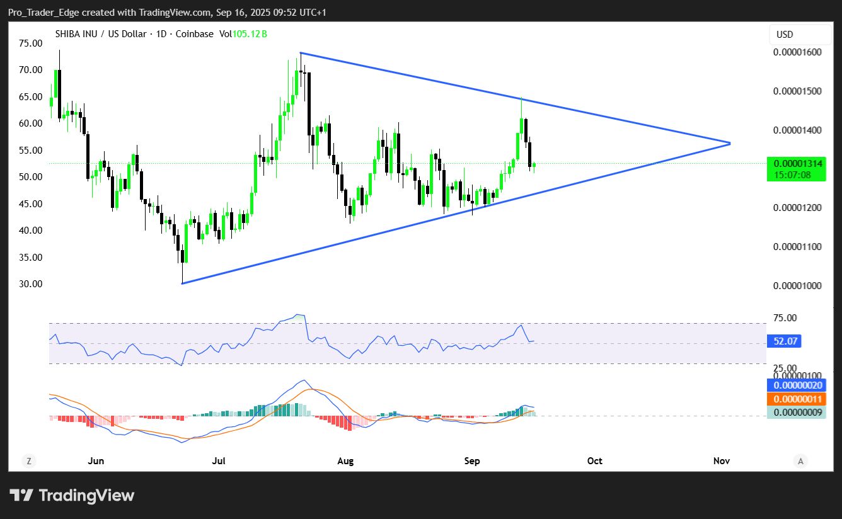Click the Jul label on time axis
The height and width of the screenshot is (519, 842).
point(219,461)
